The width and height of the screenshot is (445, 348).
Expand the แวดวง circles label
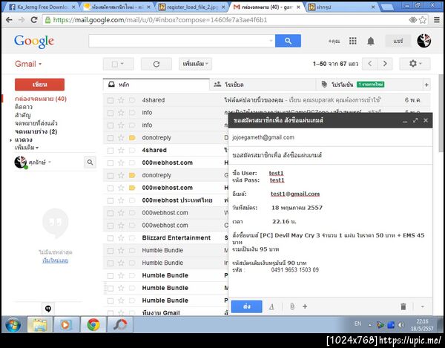click(10, 140)
